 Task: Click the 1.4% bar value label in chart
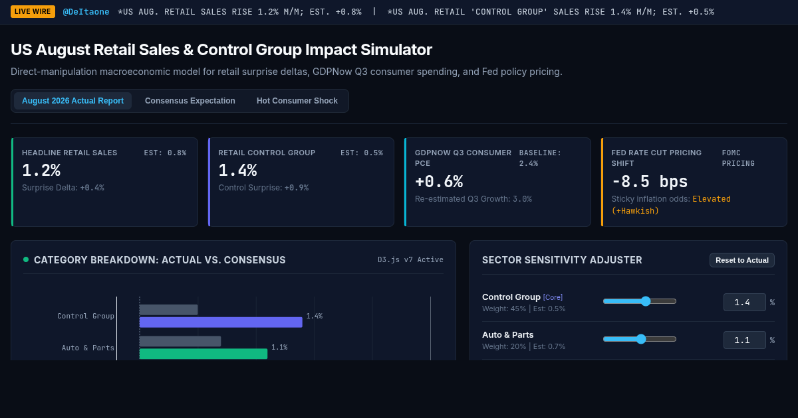click(x=315, y=316)
